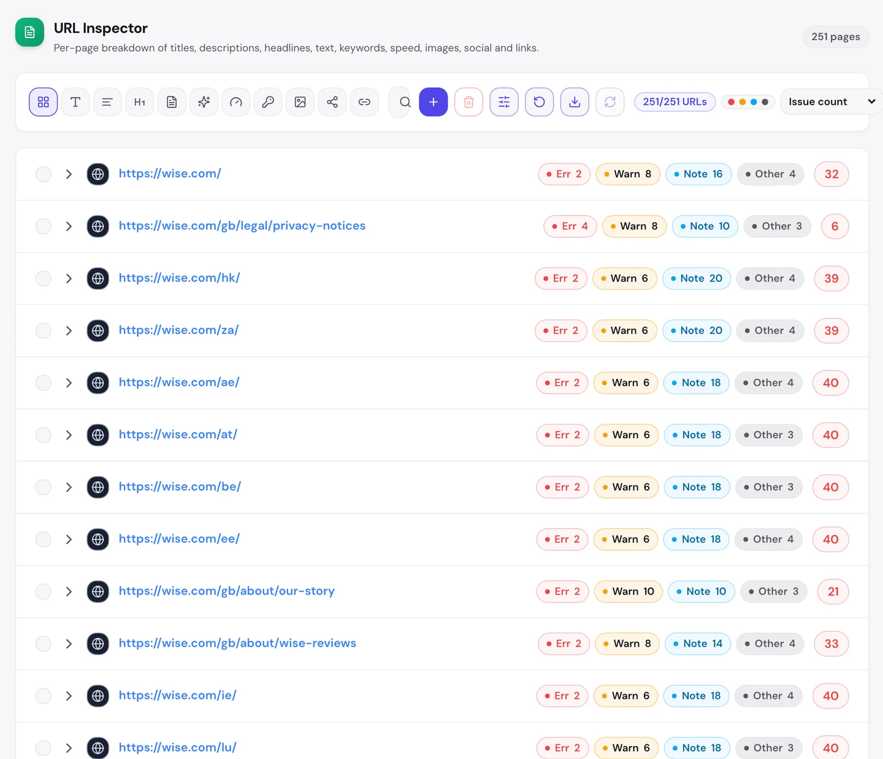Click the red trash delete icon

tap(468, 102)
